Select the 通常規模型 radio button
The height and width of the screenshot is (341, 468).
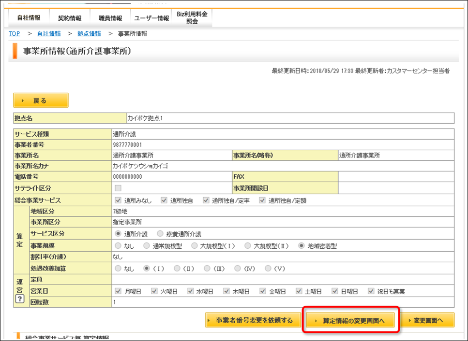pyautogui.click(x=147, y=246)
